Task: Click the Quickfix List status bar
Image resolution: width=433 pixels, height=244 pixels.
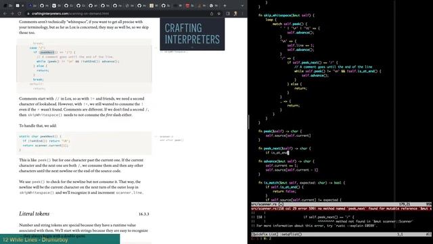Action: (341, 235)
